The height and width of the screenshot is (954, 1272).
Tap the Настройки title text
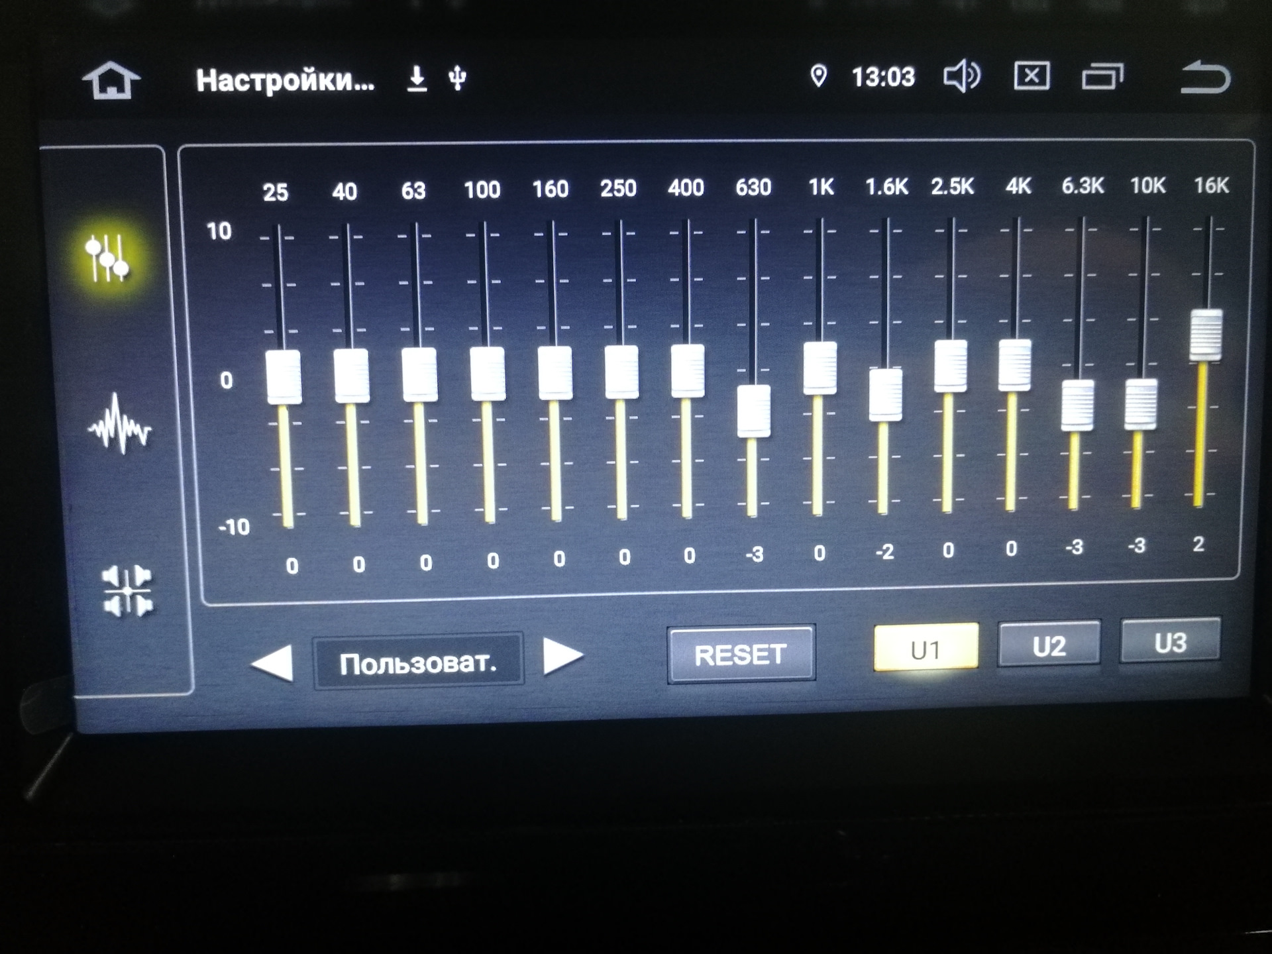click(285, 81)
